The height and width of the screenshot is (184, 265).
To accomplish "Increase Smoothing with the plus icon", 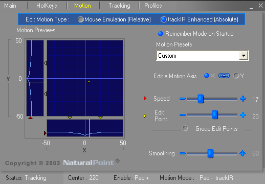I will [x=242, y=153].
